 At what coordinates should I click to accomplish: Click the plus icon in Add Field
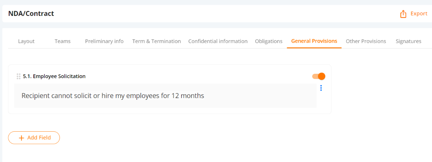pos(21,138)
